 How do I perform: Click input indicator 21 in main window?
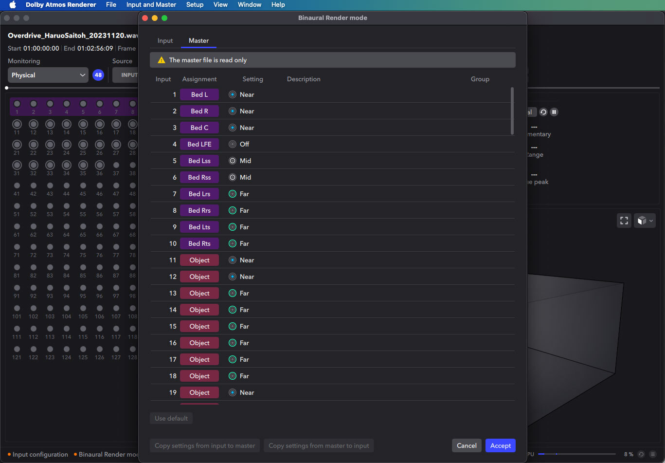click(x=17, y=145)
